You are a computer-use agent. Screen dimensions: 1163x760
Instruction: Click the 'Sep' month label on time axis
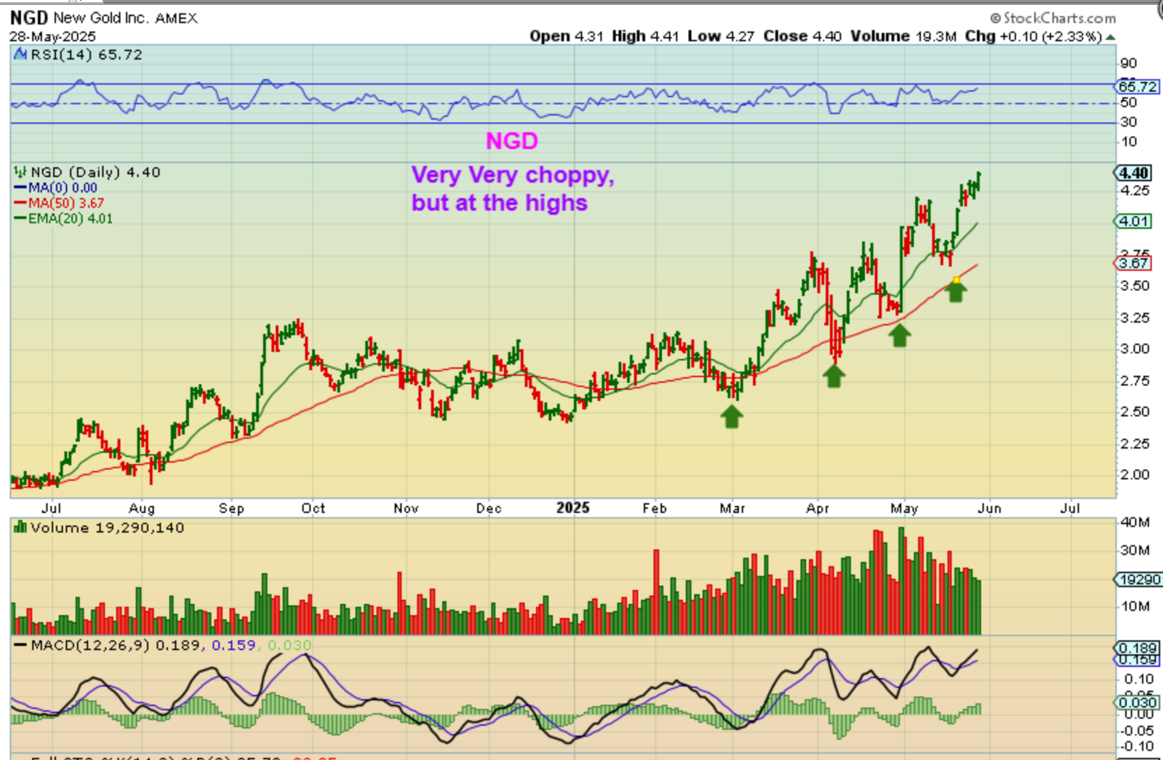point(232,508)
